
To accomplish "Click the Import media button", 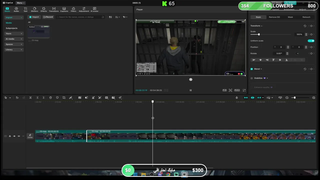I will point(34,17).
